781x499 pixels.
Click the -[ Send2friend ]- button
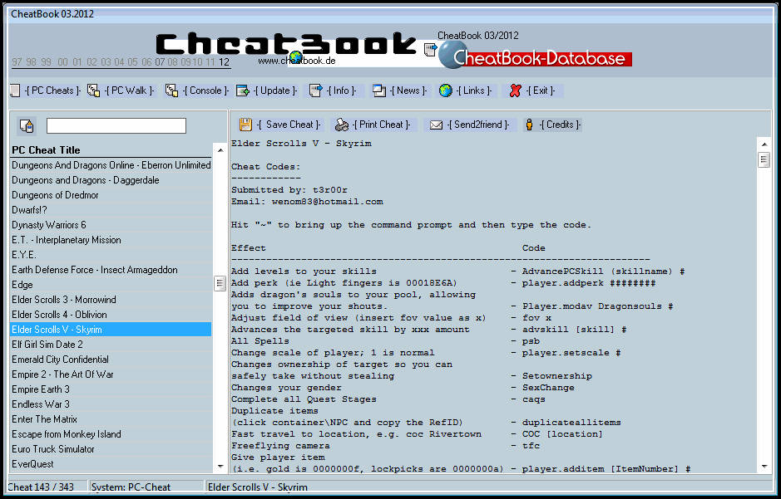click(478, 125)
